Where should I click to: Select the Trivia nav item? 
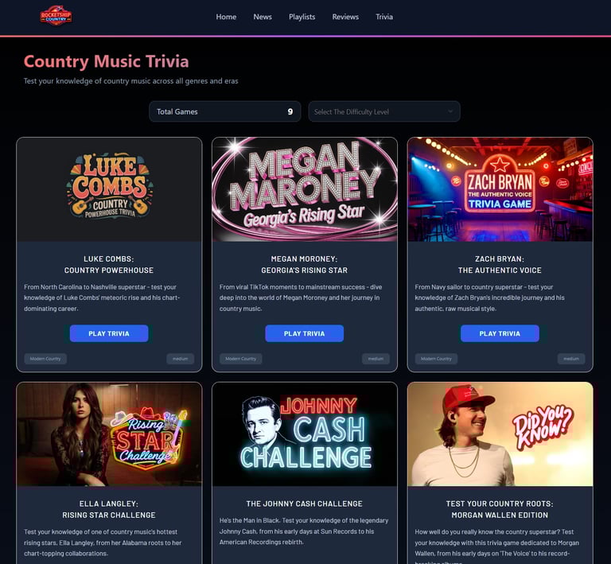point(383,17)
